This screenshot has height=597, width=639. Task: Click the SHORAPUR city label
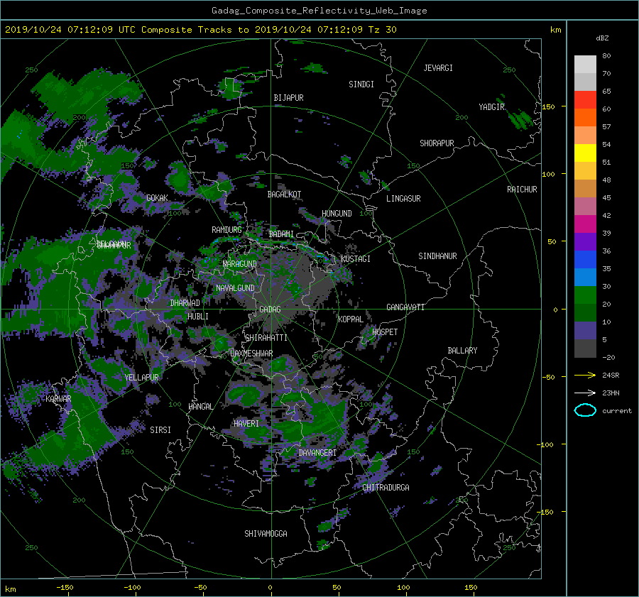click(x=437, y=143)
